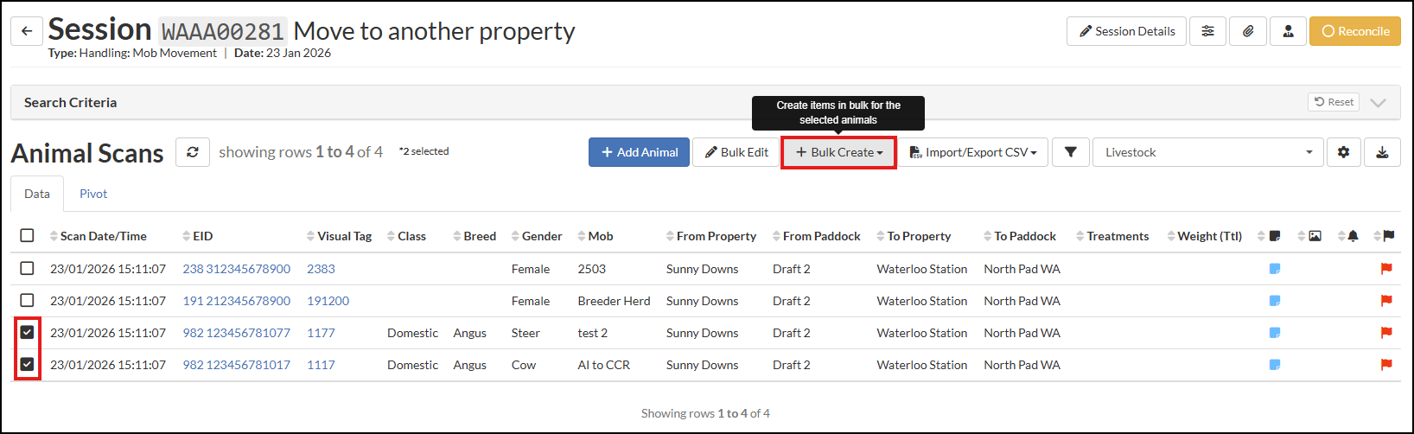1414x434 pixels.
Task: Click the Add Animal button
Action: coord(639,152)
